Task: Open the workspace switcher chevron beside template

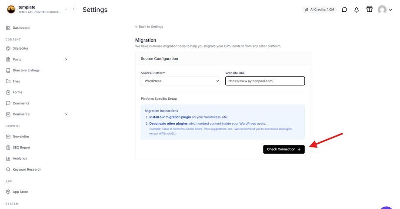Action: pos(67,9)
